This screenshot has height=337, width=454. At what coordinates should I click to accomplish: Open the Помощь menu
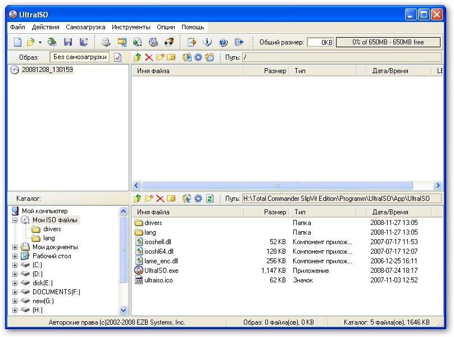tap(193, 27)
